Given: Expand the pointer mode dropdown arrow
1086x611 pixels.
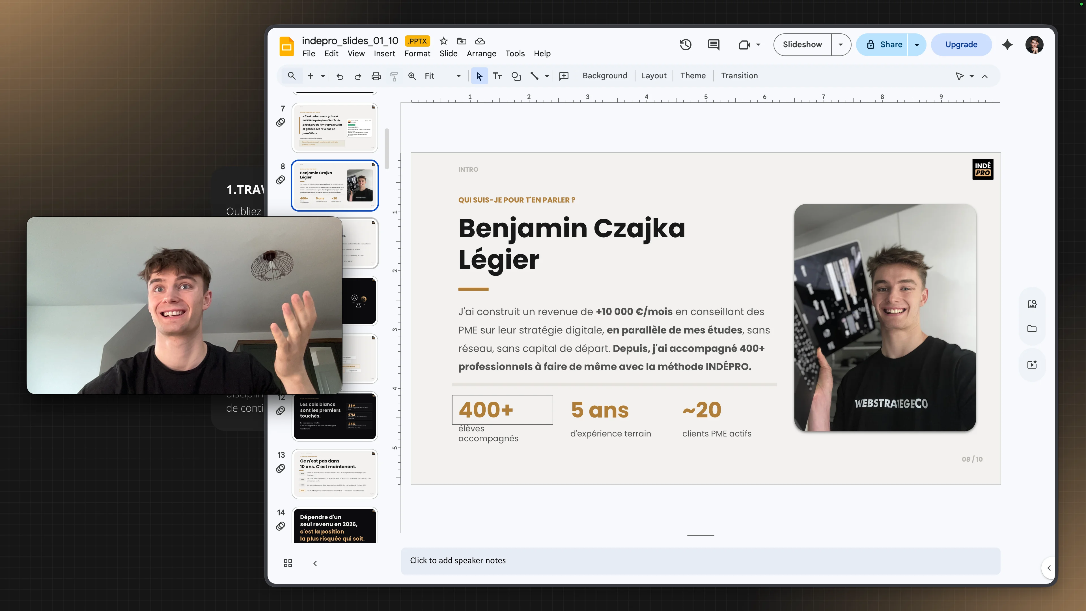Looking at the screenshot, I should click(x=972, y=76).
